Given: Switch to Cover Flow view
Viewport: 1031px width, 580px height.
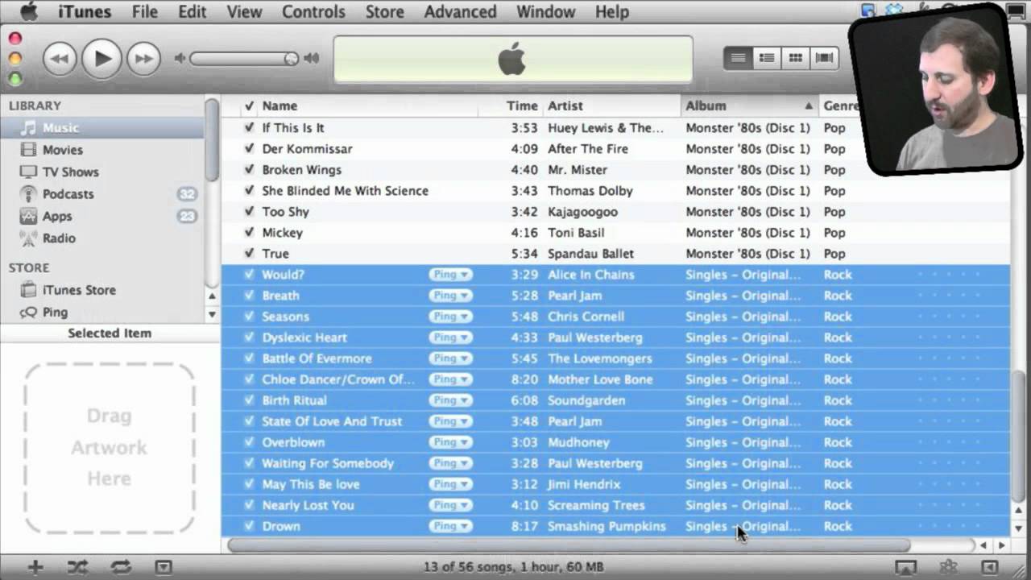Looking at the screenshot, I should pyautogui.click(x=824, y=58).
